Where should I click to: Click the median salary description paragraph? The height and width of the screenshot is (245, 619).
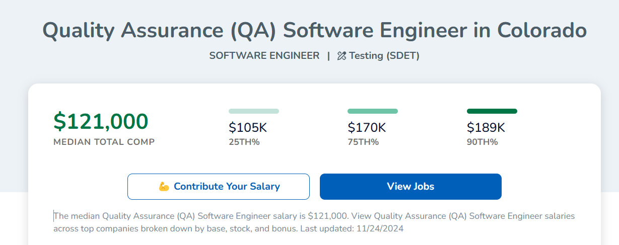point(314,222)
